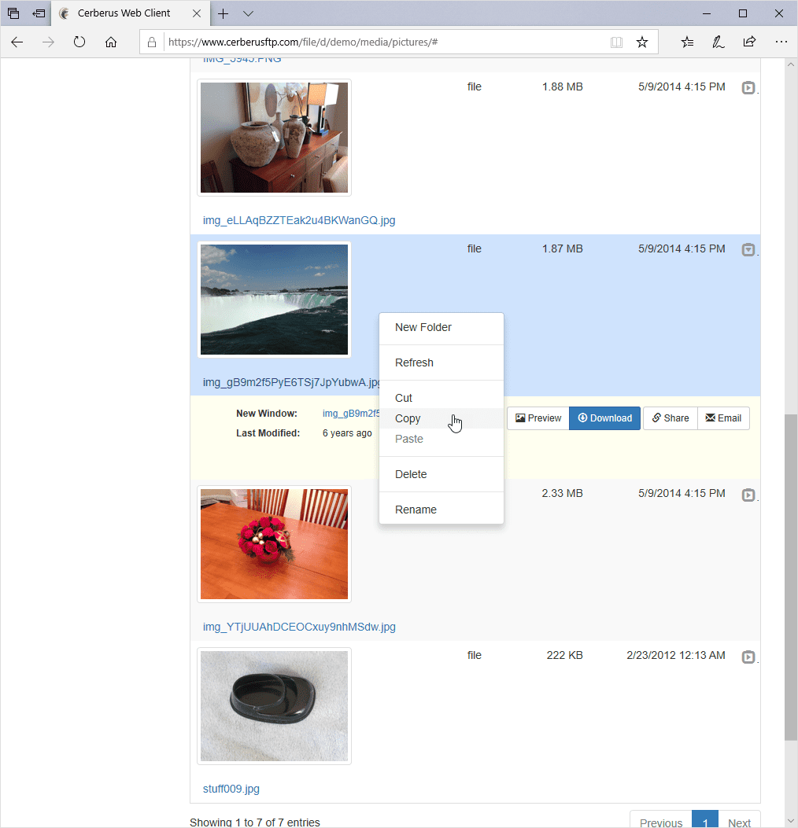Open the Windows Ink workspace pen icon
This screenshot has width=798, height=828.
click(x=718, y=42)
